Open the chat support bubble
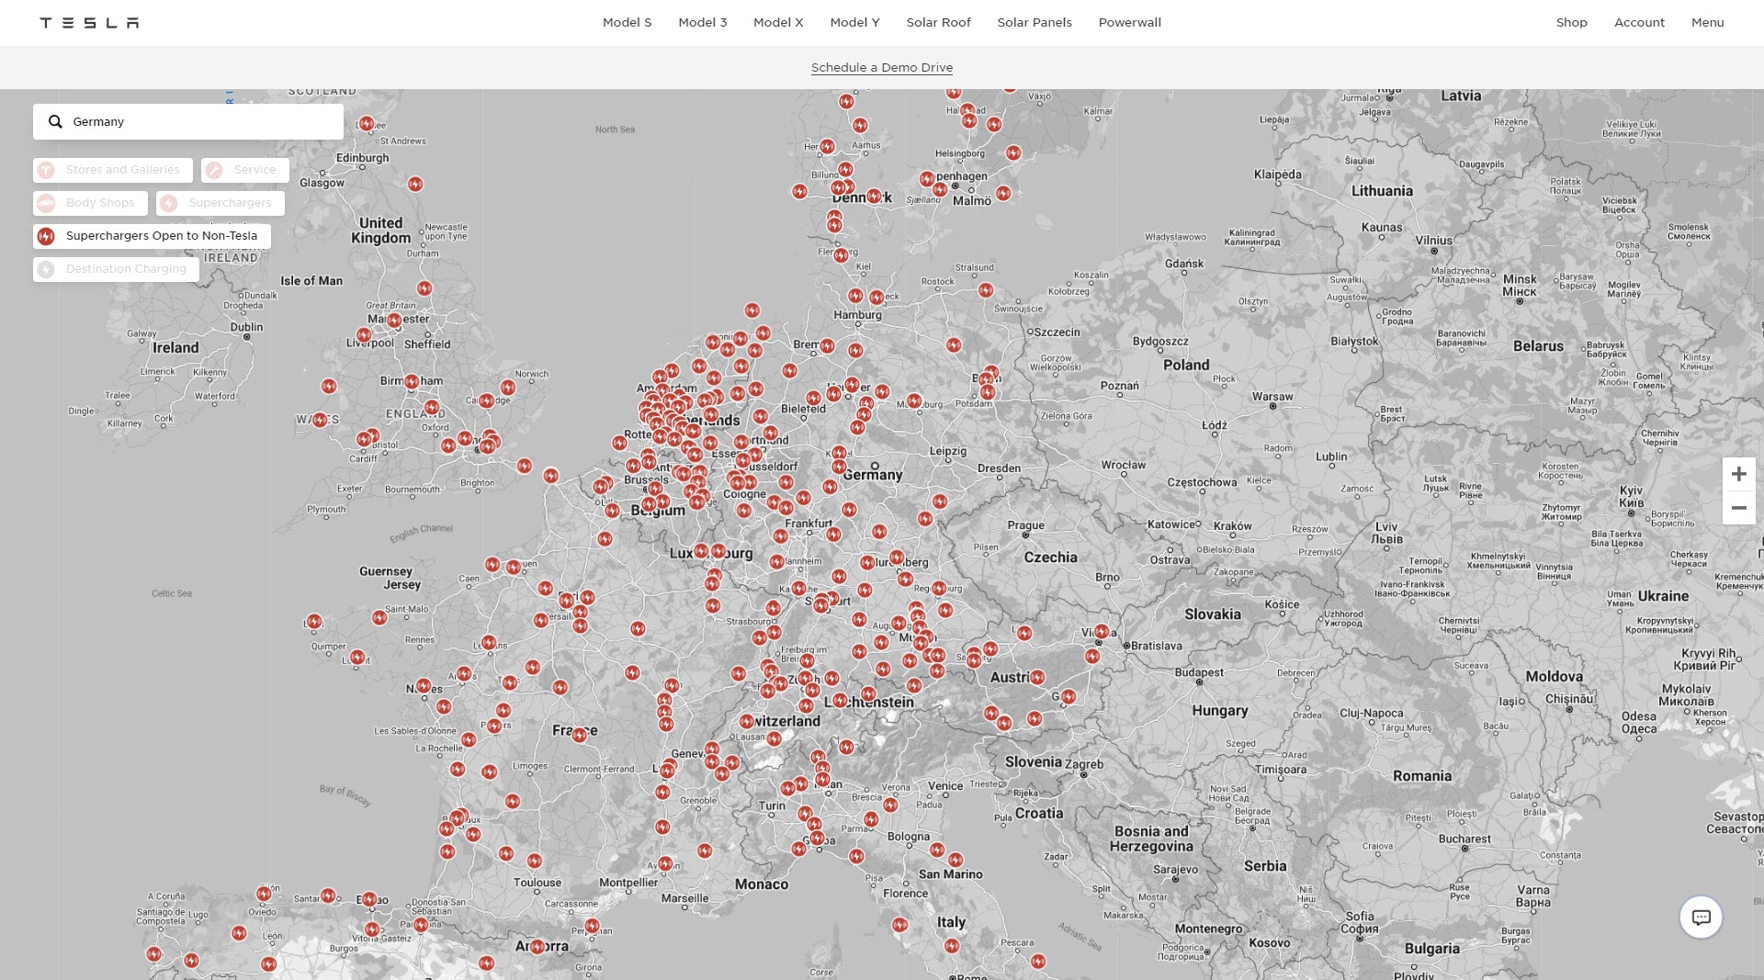 click(x=1701, y=917)
